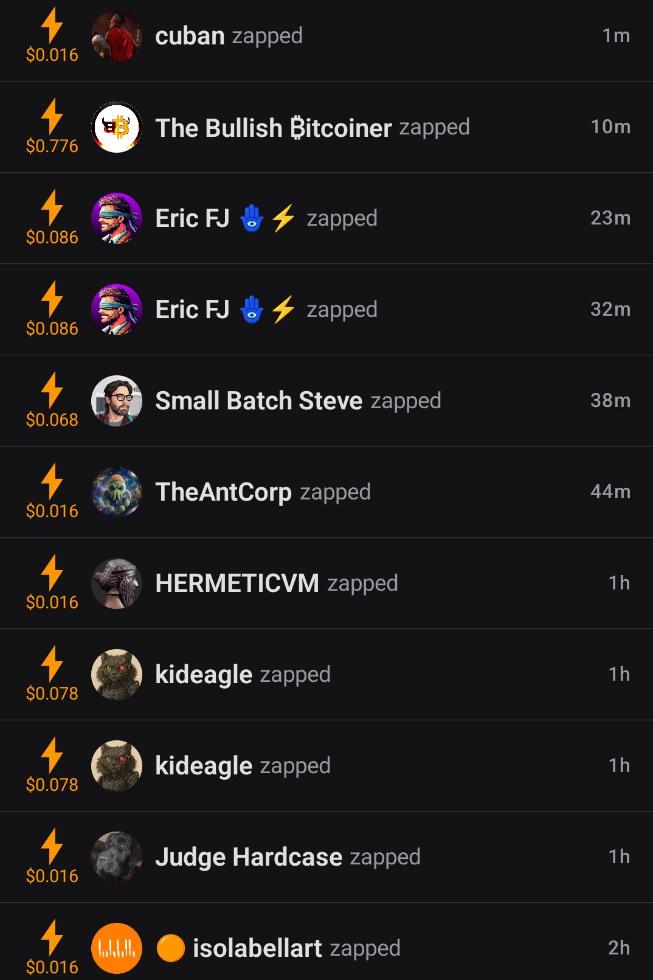The height and width of the screenshot is (980, 653).
Task: Tap the $0.776 zap lightning icon
Action: point(52,116)
